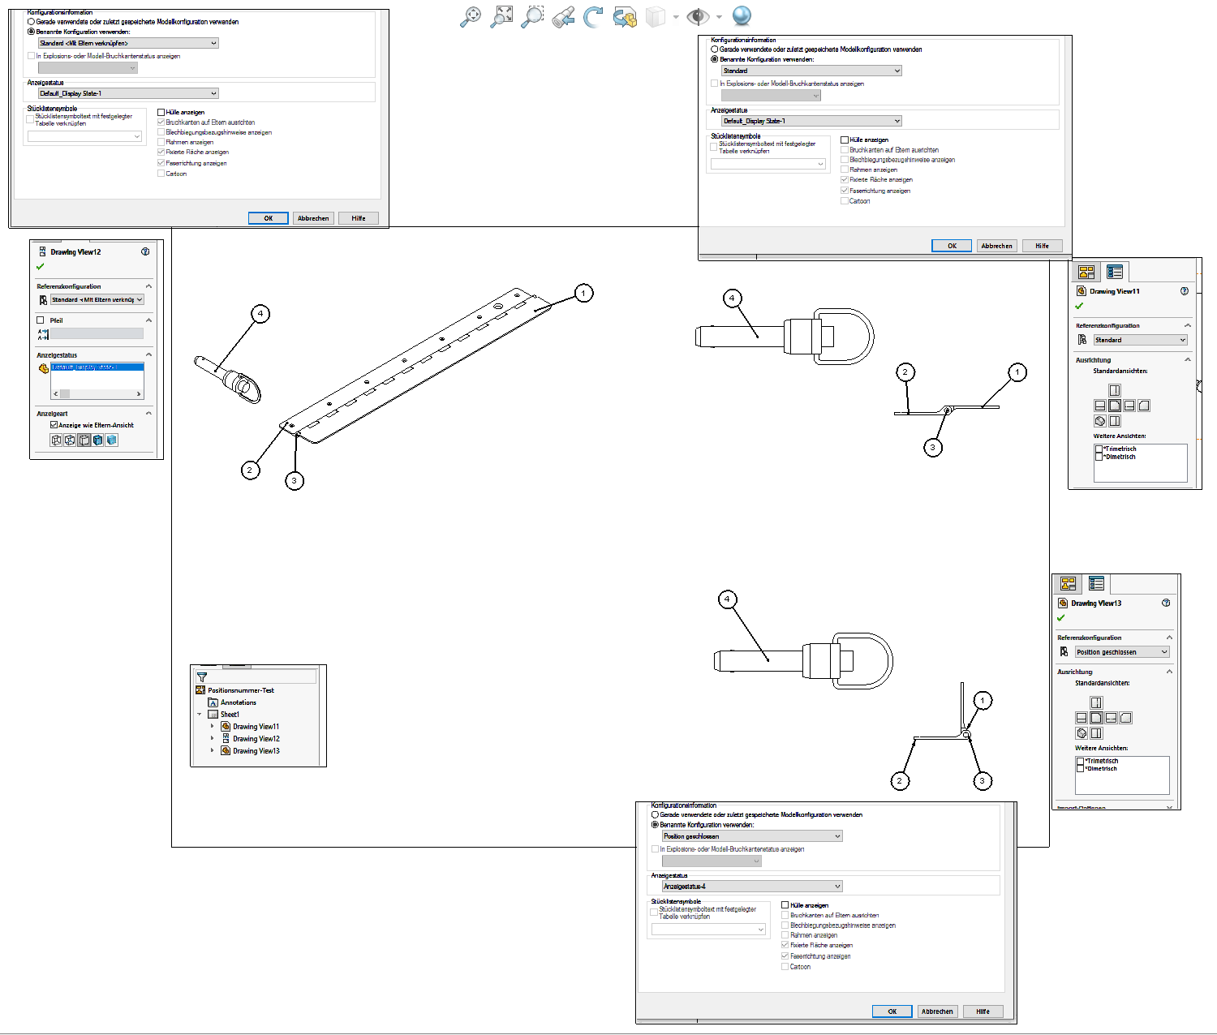Select 'Benannte Konfiguration verwenden' in the Mit Eltern verknüpfen dialog
The image size is (1217, 1035).
pos(32,32)
